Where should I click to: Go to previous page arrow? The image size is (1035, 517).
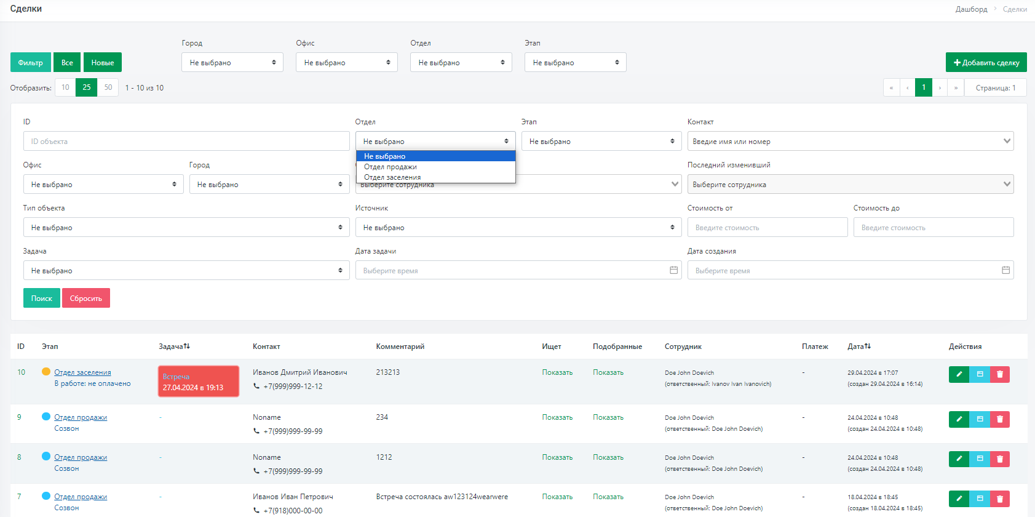(x=907, y=87)
